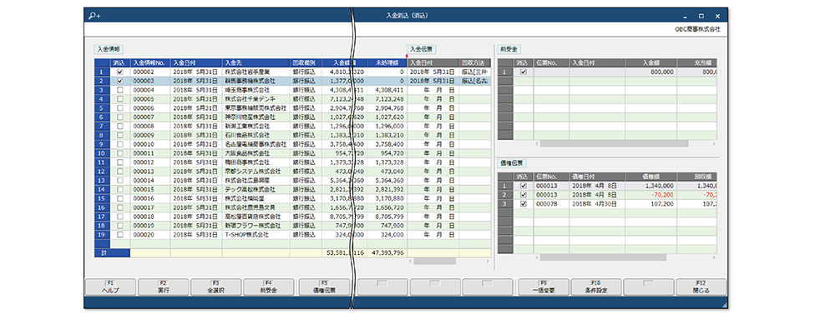The width and height of the screenshot is (815, 319).
Task: Click left scroll arrow of 債権伝票 table
Action: [536, 257]
